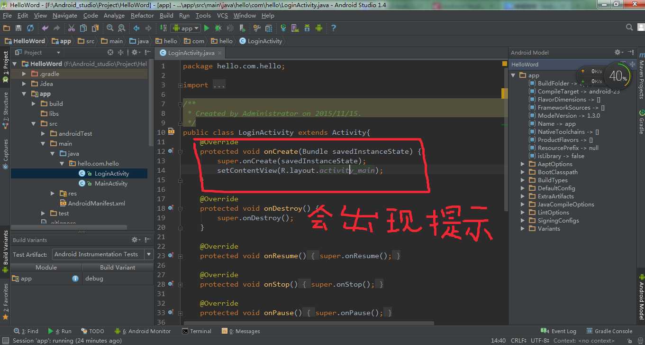
Task: Collapse the src folder node
Action: coord(34,124)
